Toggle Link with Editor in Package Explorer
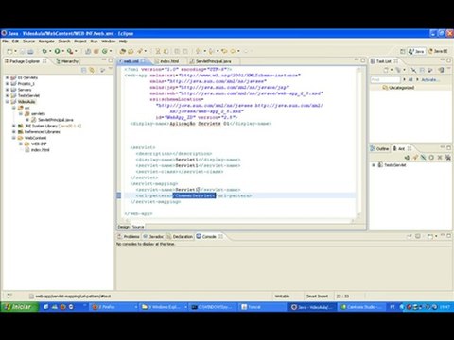The height and width of the screenshot is (340, 454). coord(92,70)
